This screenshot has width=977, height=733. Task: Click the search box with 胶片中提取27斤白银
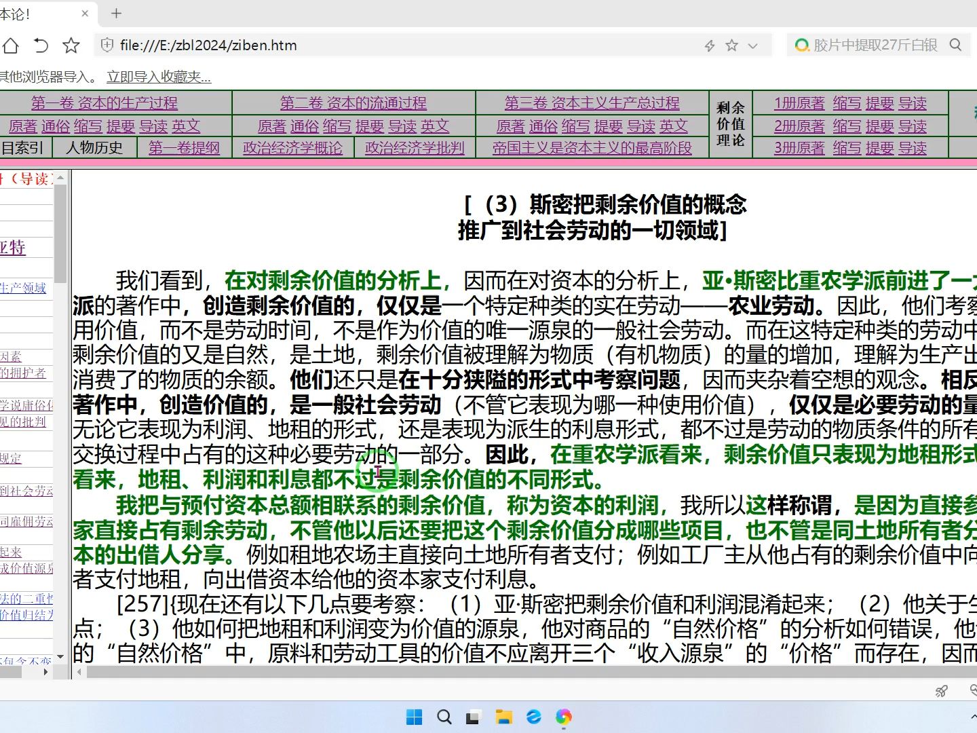pos(875,45)
